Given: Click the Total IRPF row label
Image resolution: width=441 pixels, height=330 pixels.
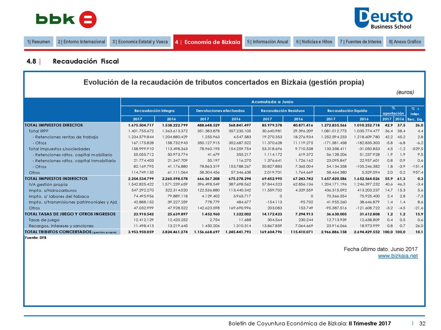Looking at the screenshot, I should pos(38,131).
